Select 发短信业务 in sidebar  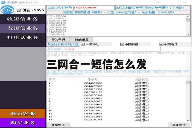(x=23, y=28)
